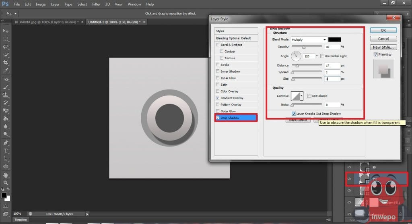Select the Pen tool

(x=6, y=143)
